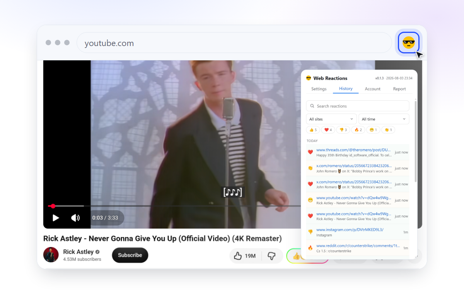Open the www.instagram.com/p/DVtrMKED9L3/ link
The height and width of the screenshot is (294, 464).
point(350,229)
